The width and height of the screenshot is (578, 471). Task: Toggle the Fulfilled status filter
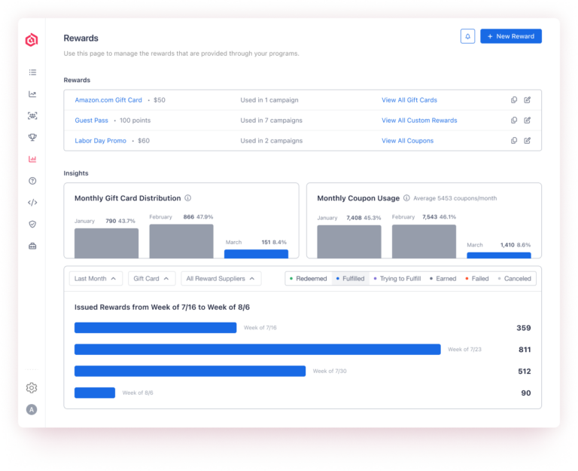(x=350, y=279)
